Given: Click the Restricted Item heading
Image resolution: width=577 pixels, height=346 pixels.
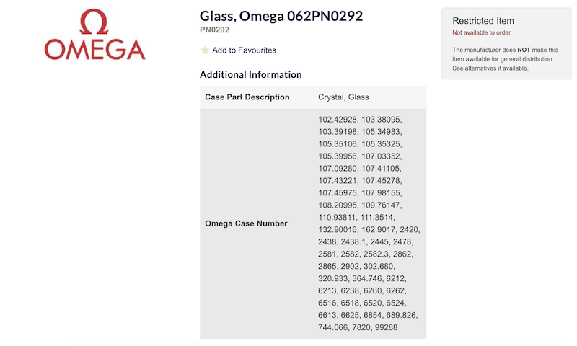Looking at the screenshot, I should pyautogui.click(x=483, y=21).
